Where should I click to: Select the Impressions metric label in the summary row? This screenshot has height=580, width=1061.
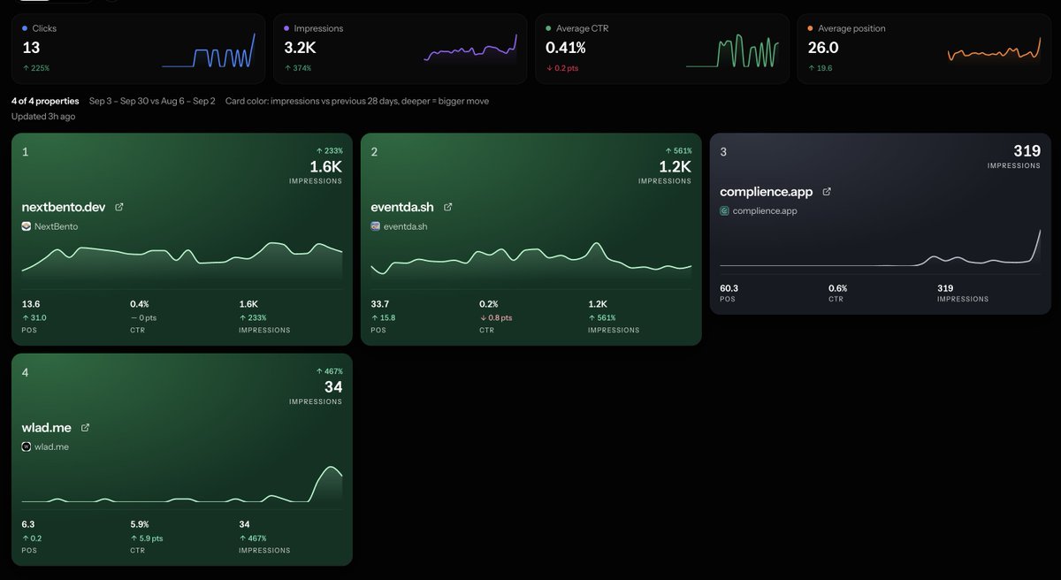click(319, 28)
